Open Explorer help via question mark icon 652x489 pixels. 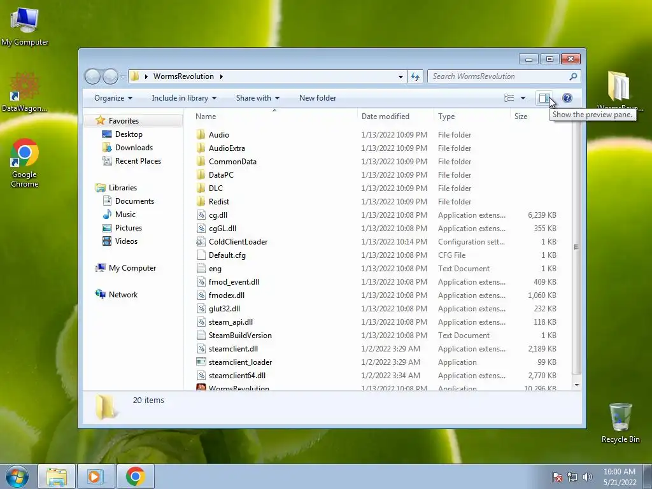567,98
